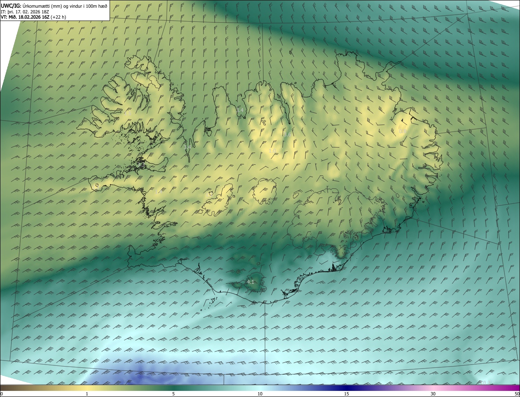
Task: Click the dark navy color band above 15
Action: 347,388
